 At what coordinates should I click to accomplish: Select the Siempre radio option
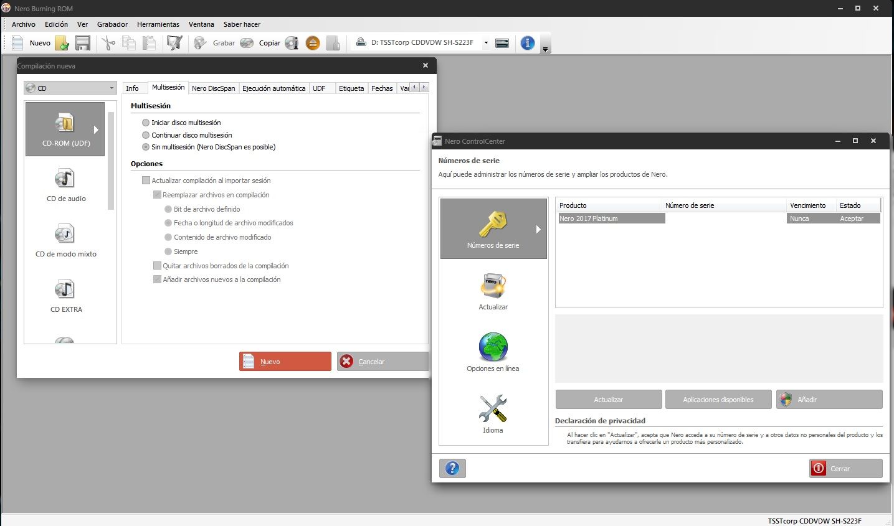tap(168, 251)
